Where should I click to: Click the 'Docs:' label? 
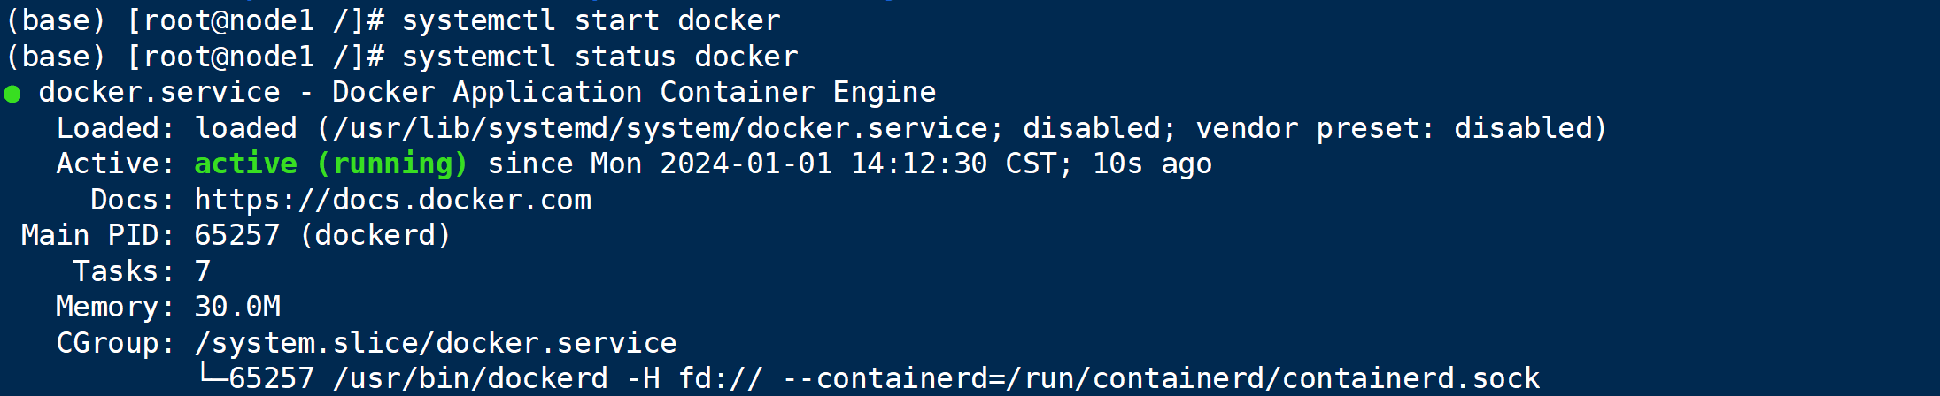coord(132,200)
